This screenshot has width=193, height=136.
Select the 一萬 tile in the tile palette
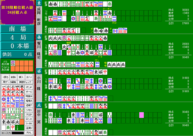[x=4, y=88]
